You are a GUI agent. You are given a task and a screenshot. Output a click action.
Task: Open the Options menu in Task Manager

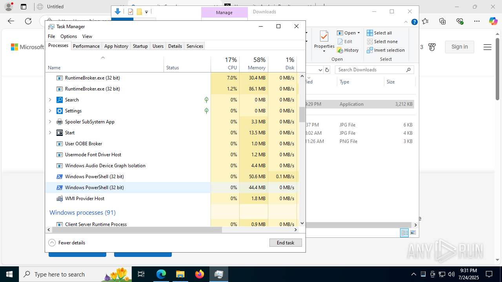(69, 36)
